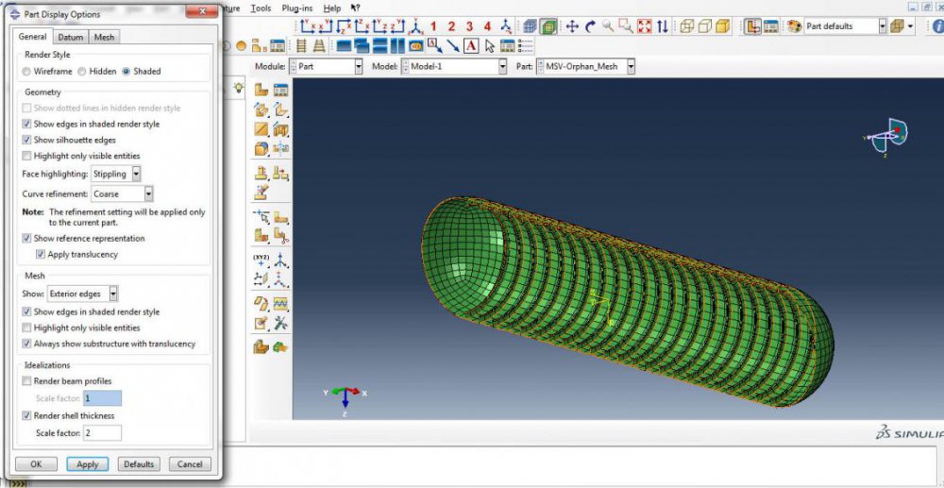Switch to the Datum tab

click(x=70, y=37)
